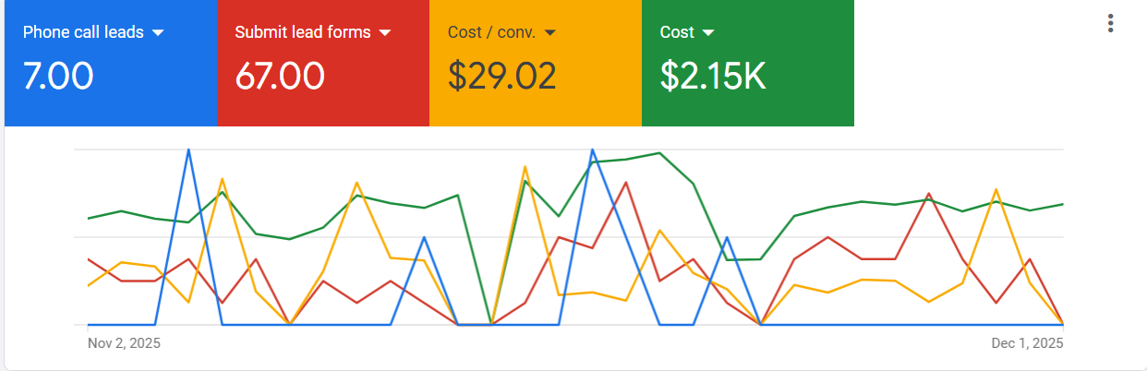Image resolution: width=1147 pixels, height=371 pixels.
Task: Click the $29.02 cost per conversion value
Action: (502, 76)
